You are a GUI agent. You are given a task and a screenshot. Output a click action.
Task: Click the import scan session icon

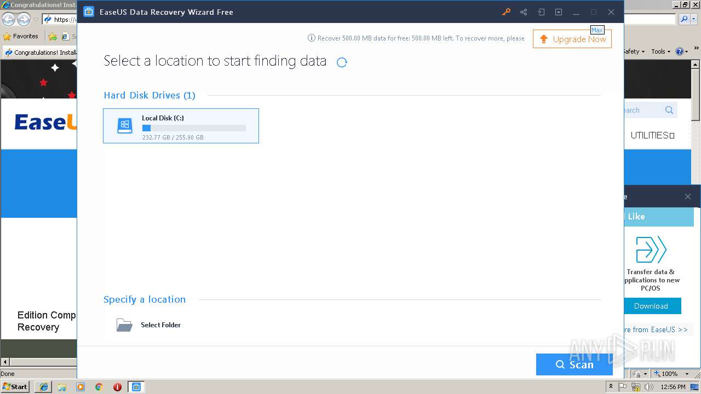click(541, 12)
